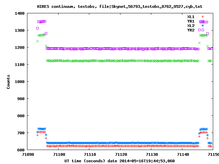Image resolution: width=219 pixels, height=164 pixels.
Task: Click the YR2 legend label
Action: 191,30
